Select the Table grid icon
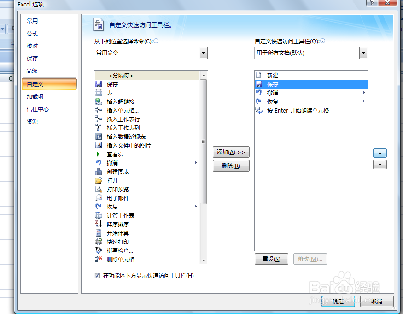 coord(99,93)
